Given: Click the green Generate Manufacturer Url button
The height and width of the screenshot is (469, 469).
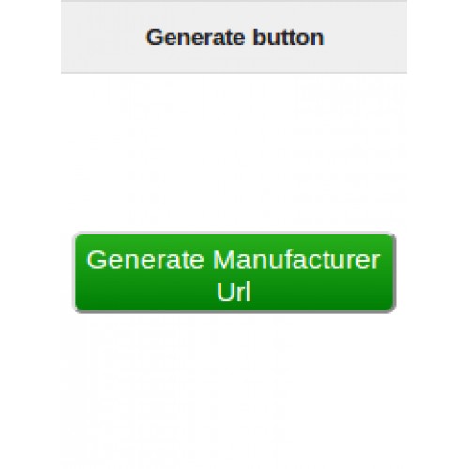Looking at the screenshot, I should pos(234,273).
